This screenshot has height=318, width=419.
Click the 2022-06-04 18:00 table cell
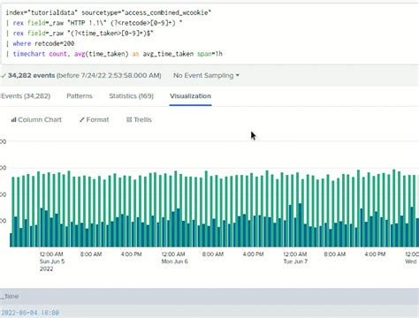pyautogui.click(x=30, y=313)
